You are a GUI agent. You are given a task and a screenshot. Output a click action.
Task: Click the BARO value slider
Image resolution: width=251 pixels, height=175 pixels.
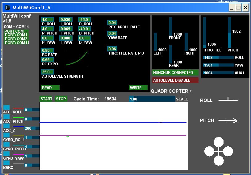[x=32, y=165]
